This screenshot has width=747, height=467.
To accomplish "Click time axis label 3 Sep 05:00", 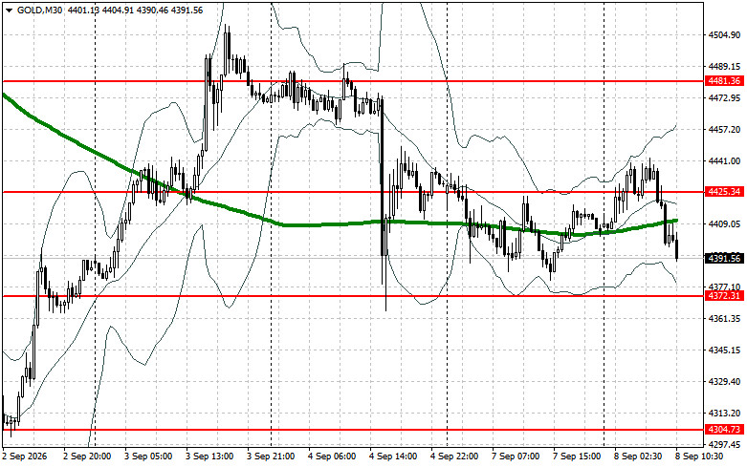I will (148, 456).
